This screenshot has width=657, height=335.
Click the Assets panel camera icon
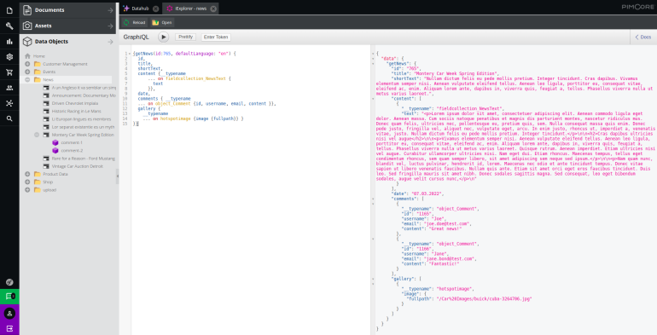(x=27, y=26)
